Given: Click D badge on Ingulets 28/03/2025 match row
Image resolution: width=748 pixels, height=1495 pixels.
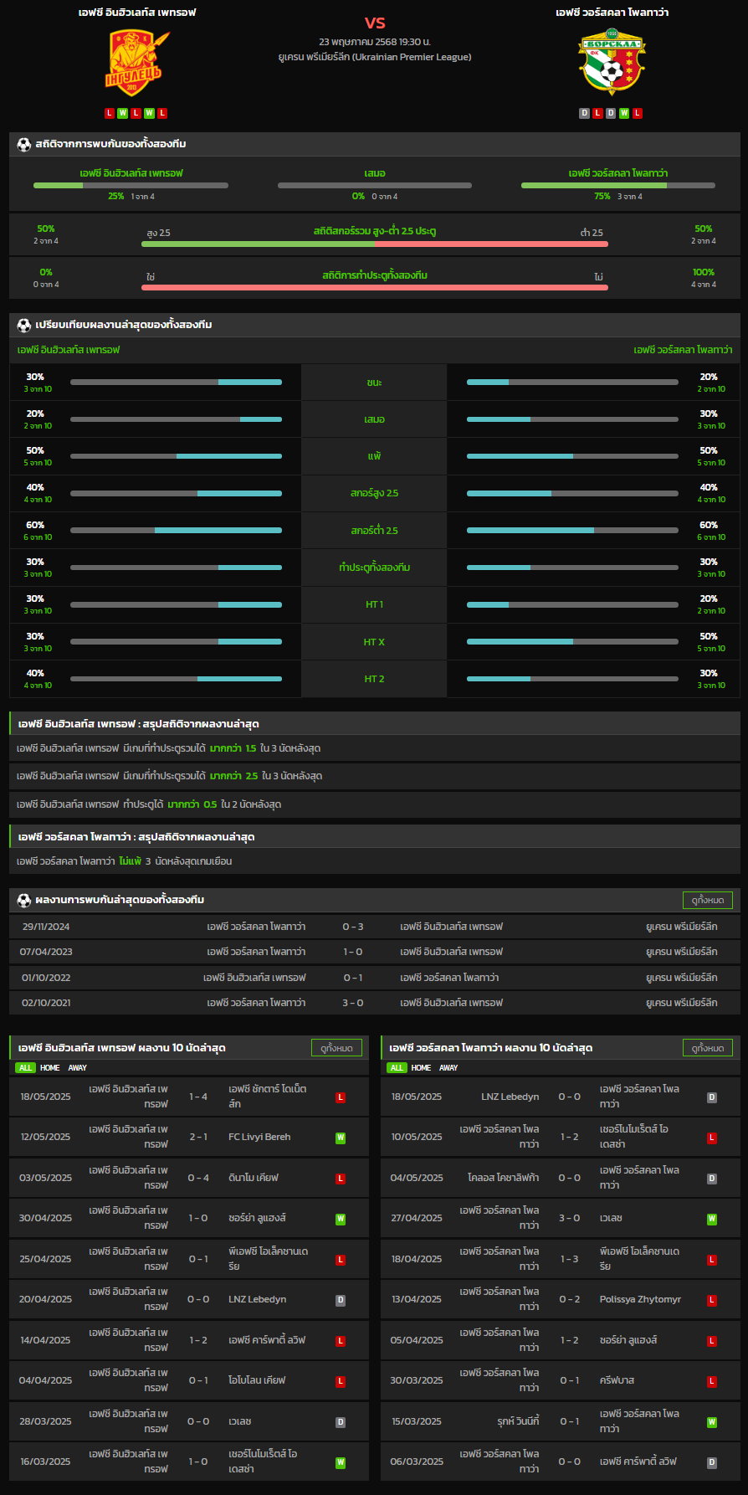Looking at the screenshot, I should click(x=341, y=1422).
